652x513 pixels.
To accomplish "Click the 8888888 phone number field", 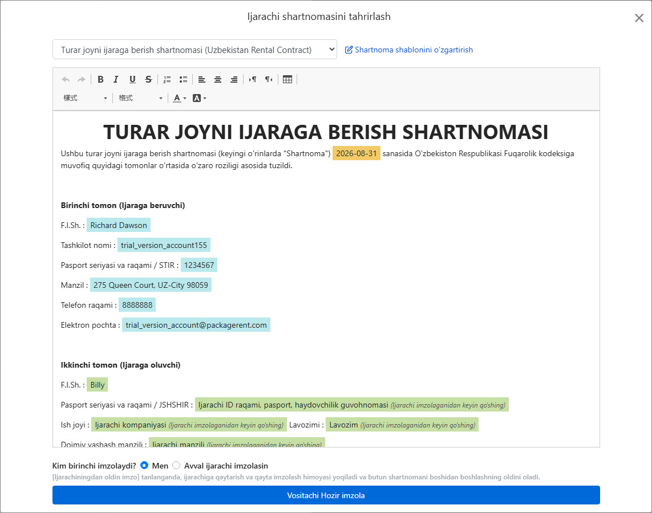I will tap(137, 305).
